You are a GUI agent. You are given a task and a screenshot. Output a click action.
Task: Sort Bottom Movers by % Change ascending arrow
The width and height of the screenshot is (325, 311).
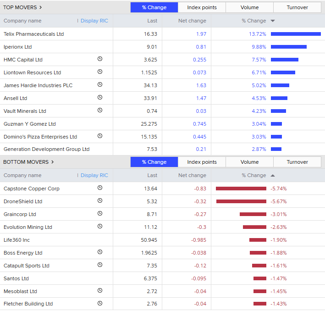pos(273,175)
